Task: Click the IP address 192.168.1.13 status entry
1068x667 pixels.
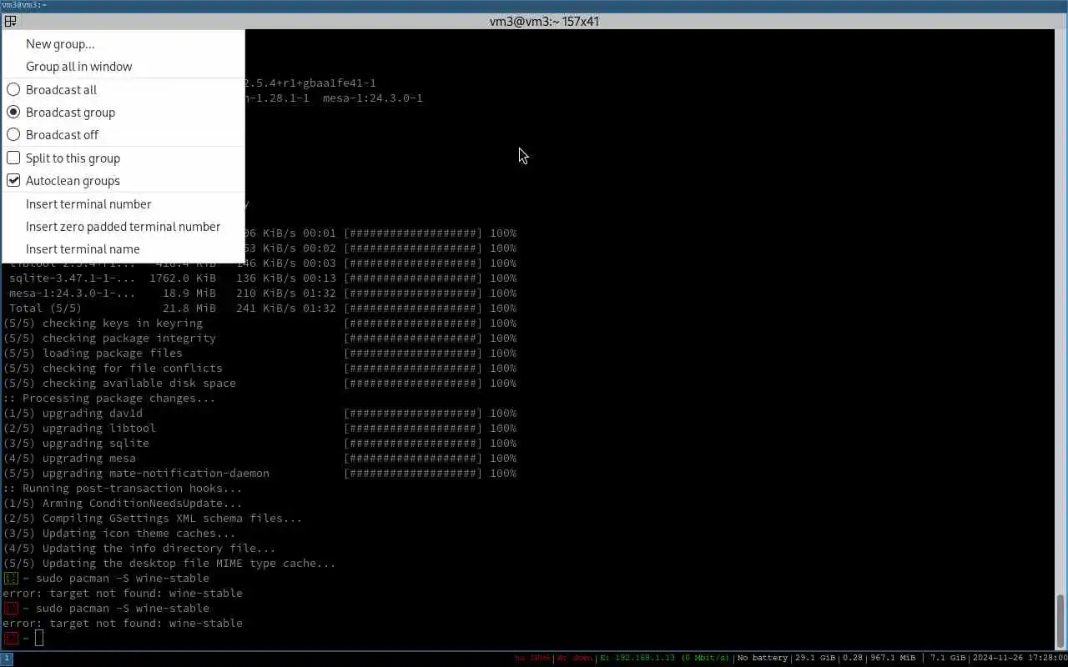Action: pyautogui.click(x=666, y=659)
